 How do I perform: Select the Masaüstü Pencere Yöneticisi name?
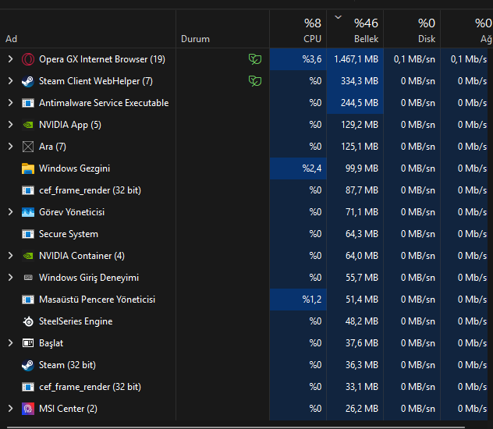click(x=98, y=300)
